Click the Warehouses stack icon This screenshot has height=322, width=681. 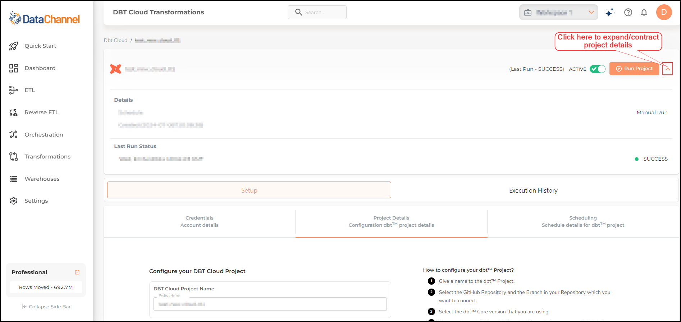14,179
